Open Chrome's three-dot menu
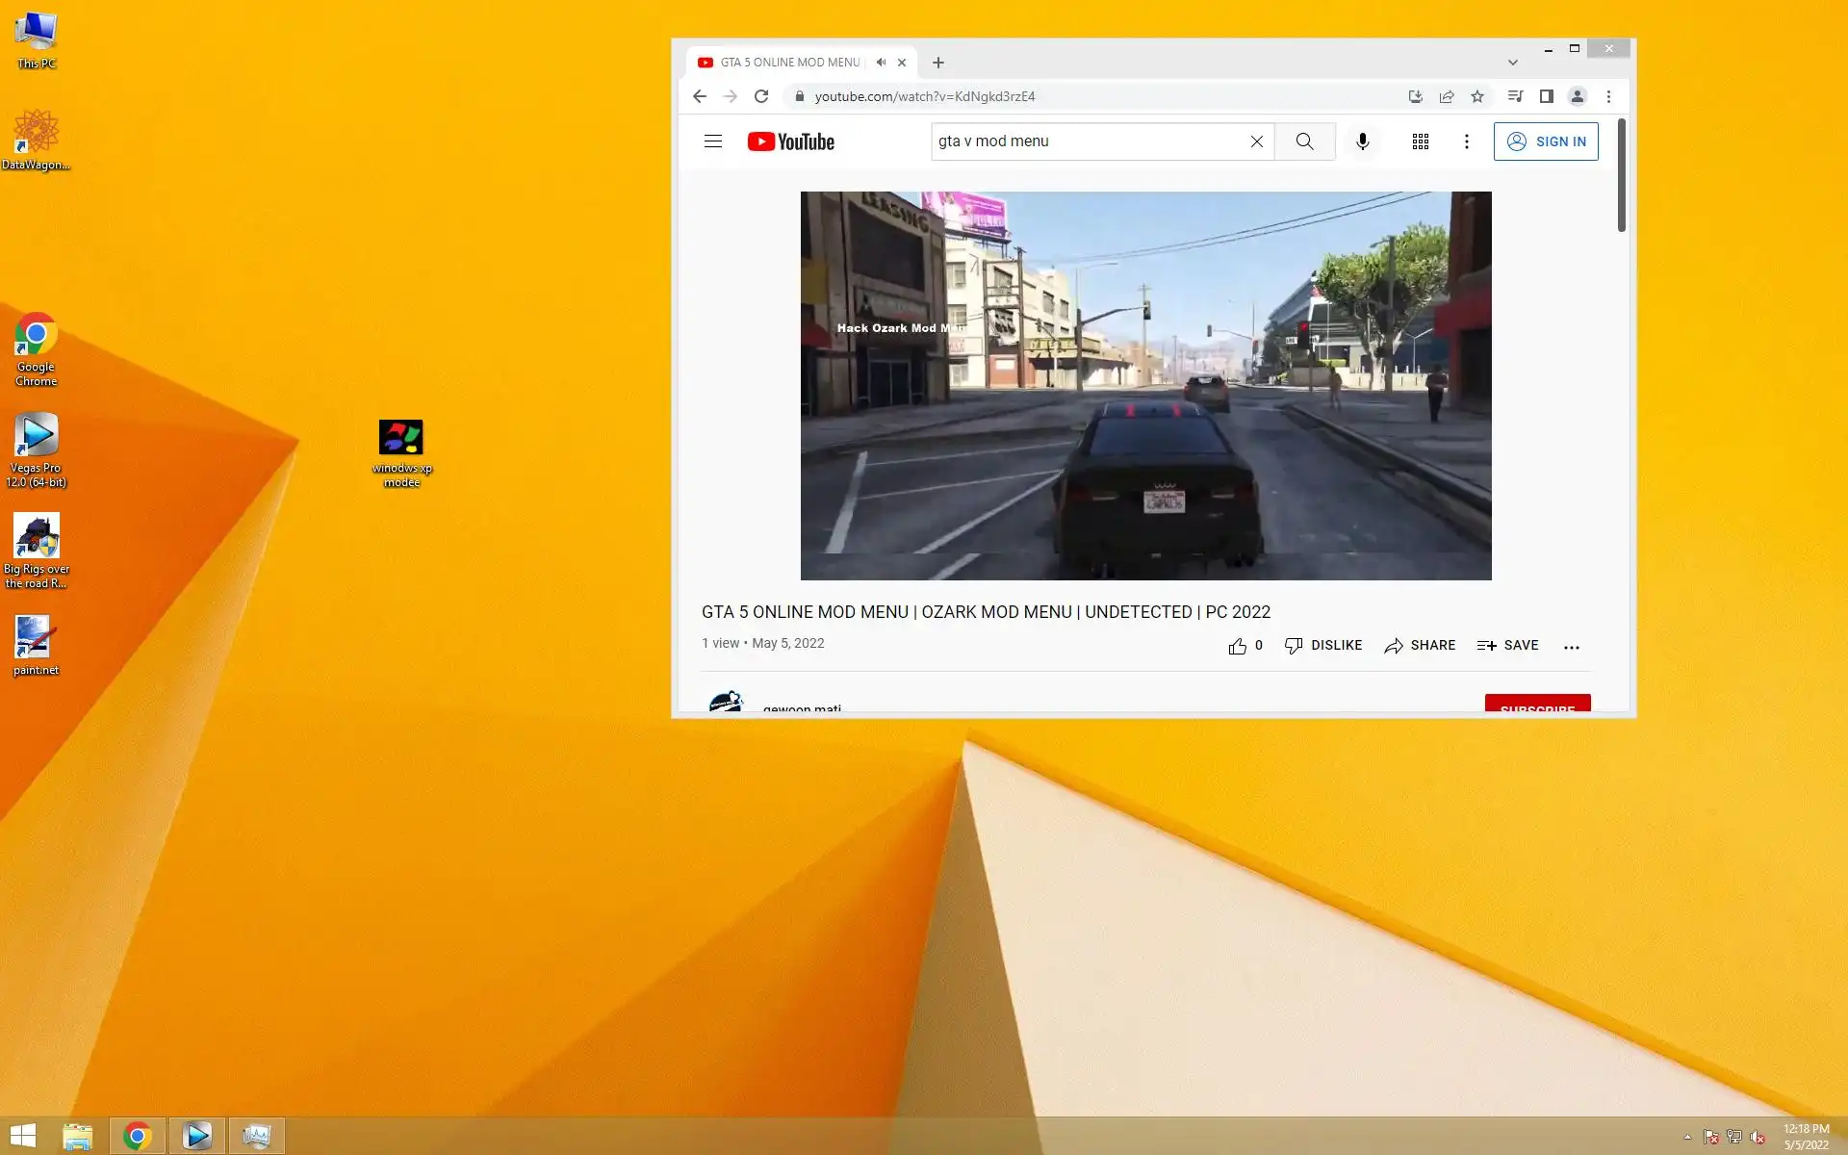 (1608, 96)
